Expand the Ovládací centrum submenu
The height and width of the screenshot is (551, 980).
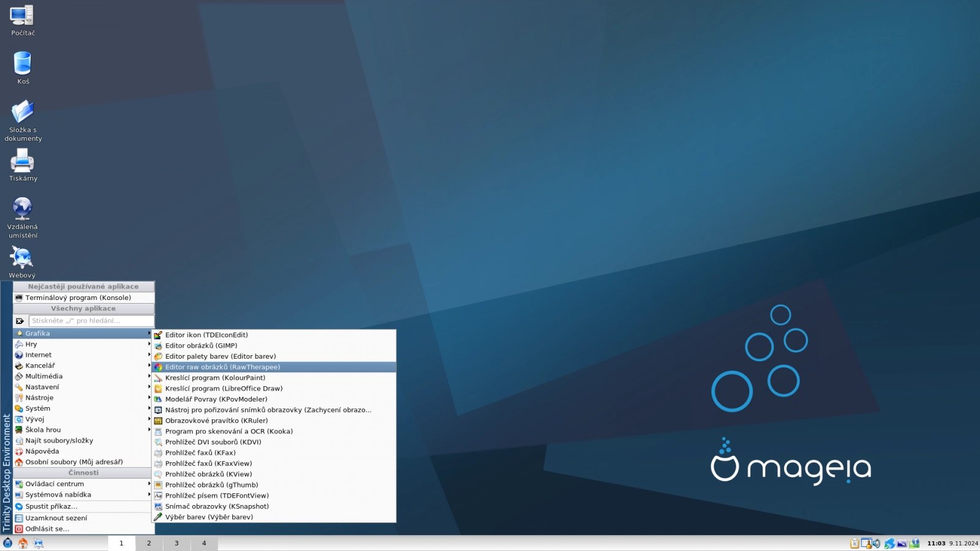[83, 484]
